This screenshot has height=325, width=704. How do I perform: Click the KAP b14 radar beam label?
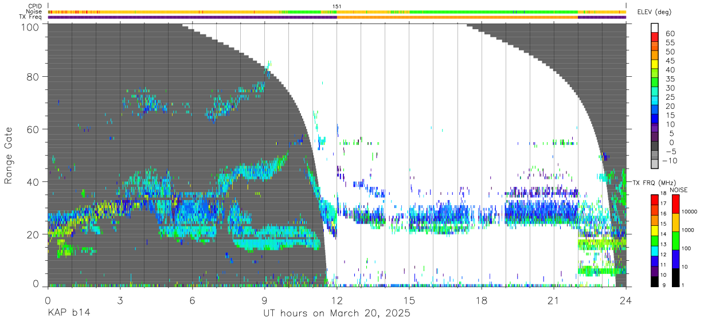(x=68, y=314)
